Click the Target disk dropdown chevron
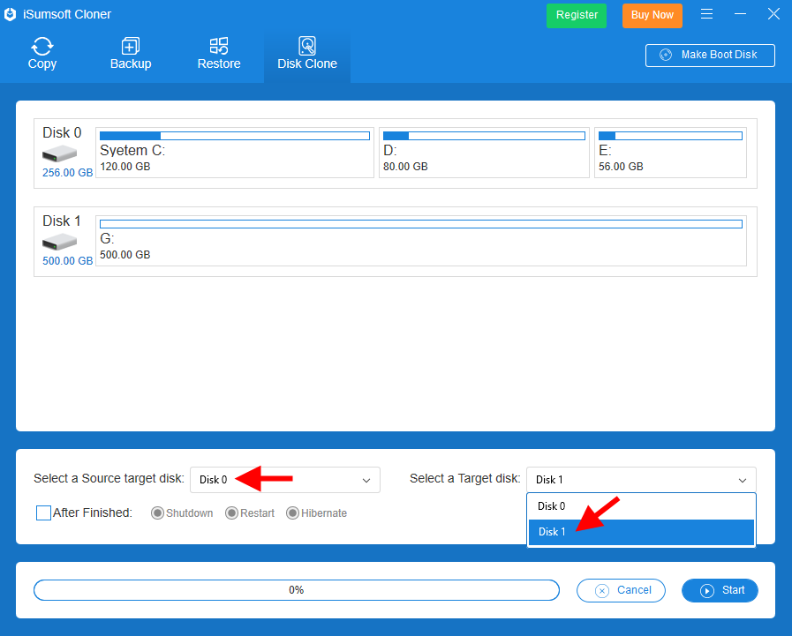The width and height of the screenshot is (792, 636). [742, 481]
